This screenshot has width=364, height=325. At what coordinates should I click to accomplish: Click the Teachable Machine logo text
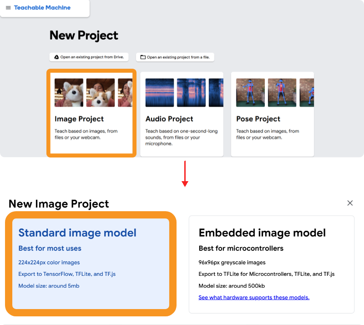click(x=42, y=8)
